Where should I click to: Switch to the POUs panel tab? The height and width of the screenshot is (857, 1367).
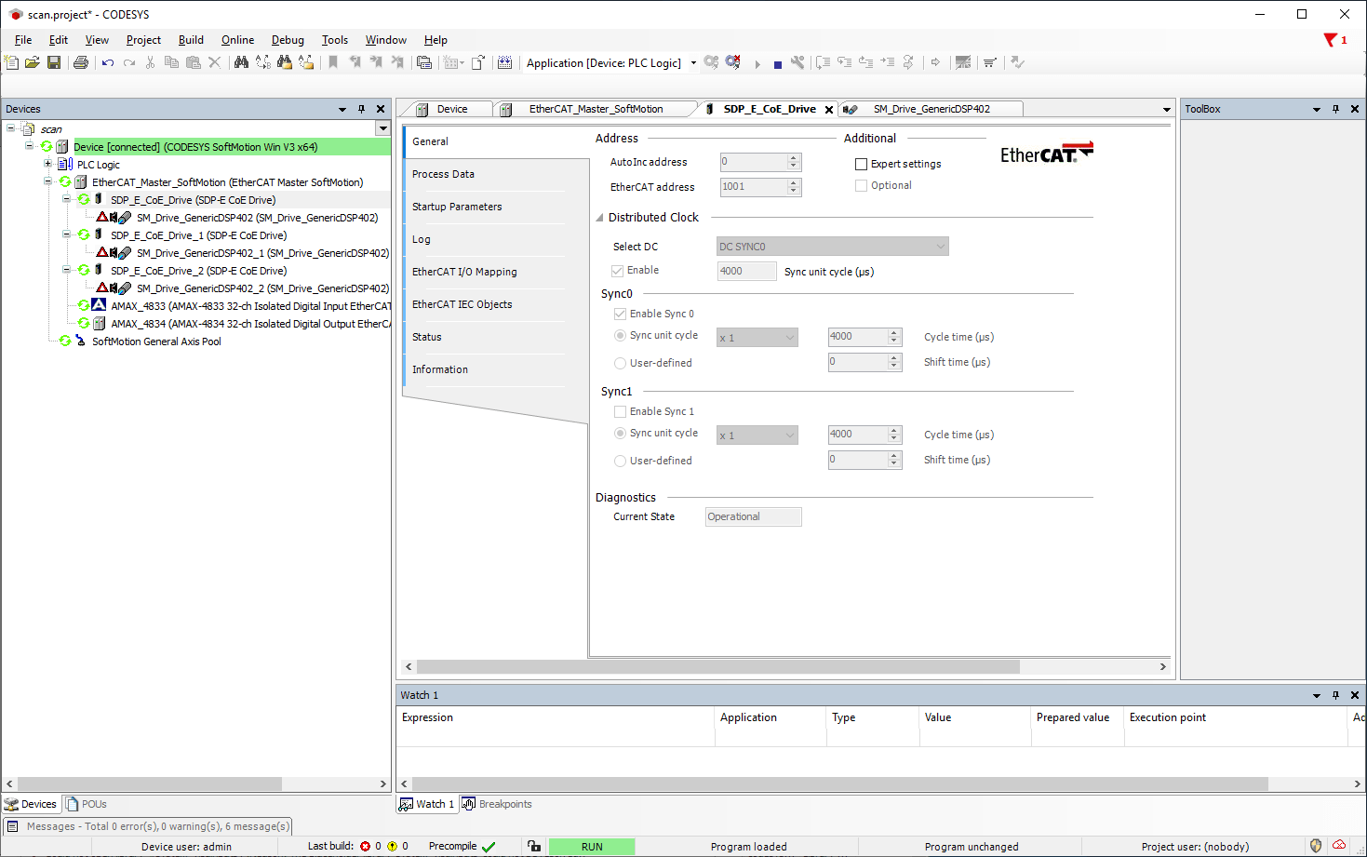tap(87, 804)
